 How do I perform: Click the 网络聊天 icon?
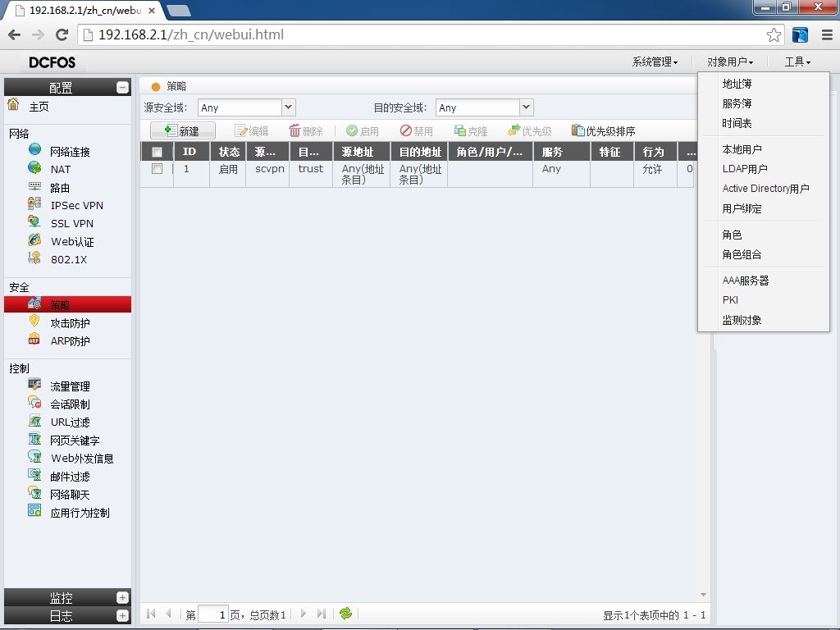point(34,493)
